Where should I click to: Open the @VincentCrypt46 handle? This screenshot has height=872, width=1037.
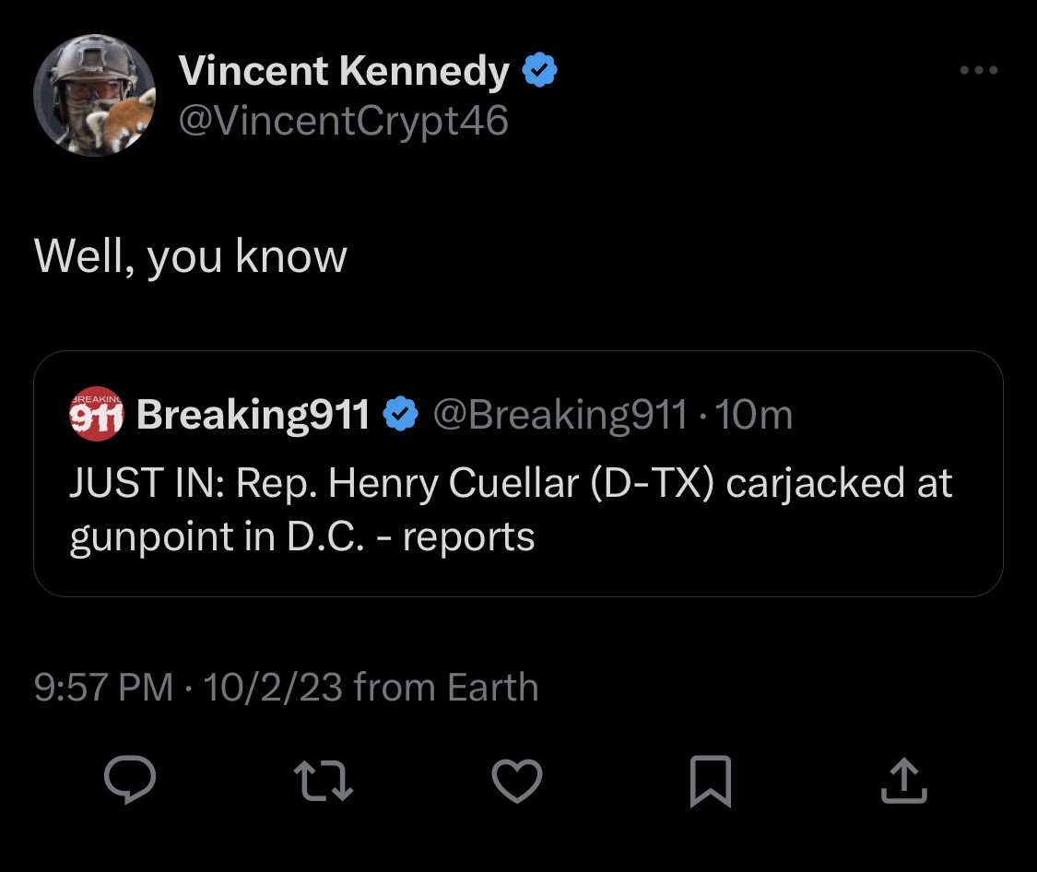tap(343, 121)
